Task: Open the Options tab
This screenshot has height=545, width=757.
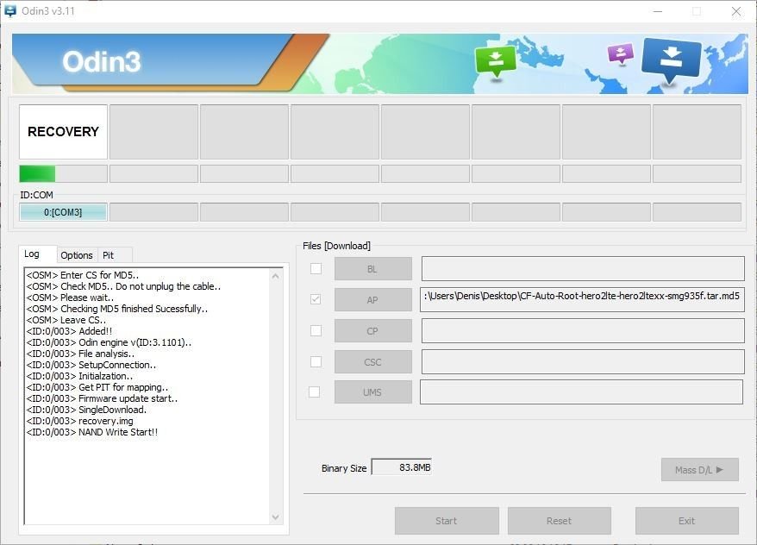Action: (77, 255)
